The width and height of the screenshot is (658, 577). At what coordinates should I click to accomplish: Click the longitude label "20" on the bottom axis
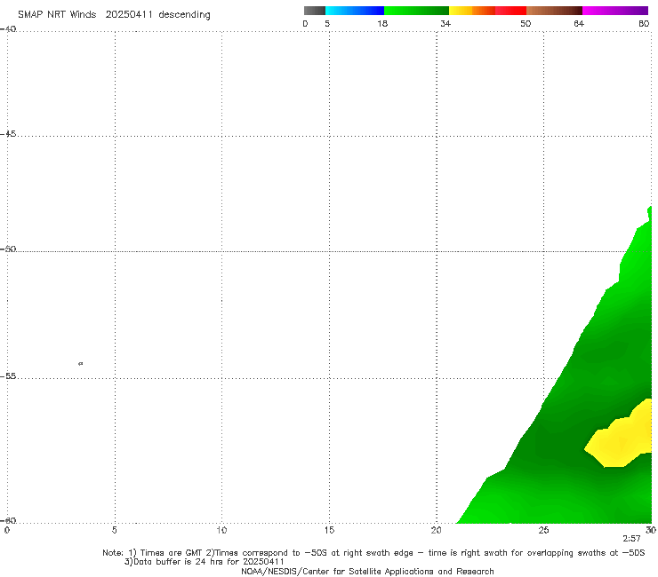tap(436, 530)
